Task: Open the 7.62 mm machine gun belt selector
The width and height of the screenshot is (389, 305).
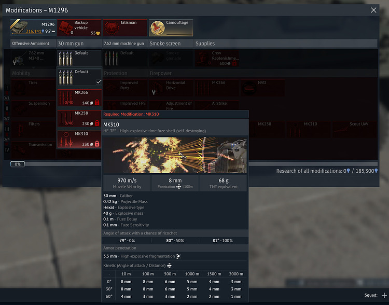Action: click(124, 58)
